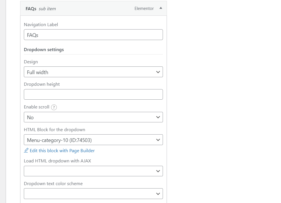This screenshot has height=203, width=281.
Task: Click the Elementor label in the item header
Action: click(x=144, y=9)
